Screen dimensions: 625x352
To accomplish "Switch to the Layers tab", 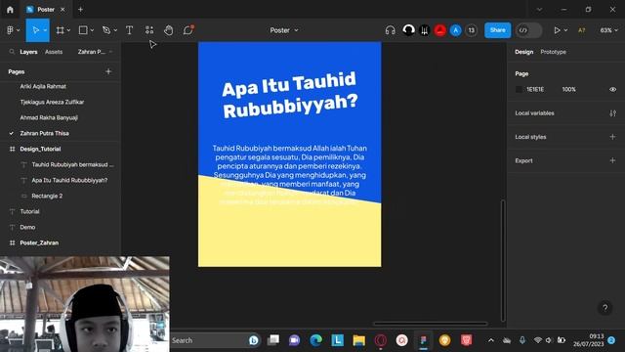I will pos(28,52).
